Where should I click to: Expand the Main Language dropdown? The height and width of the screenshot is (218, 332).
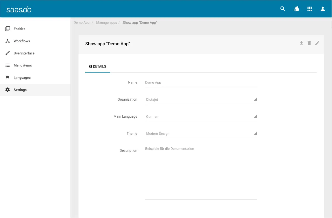click(x=201, y=117)
